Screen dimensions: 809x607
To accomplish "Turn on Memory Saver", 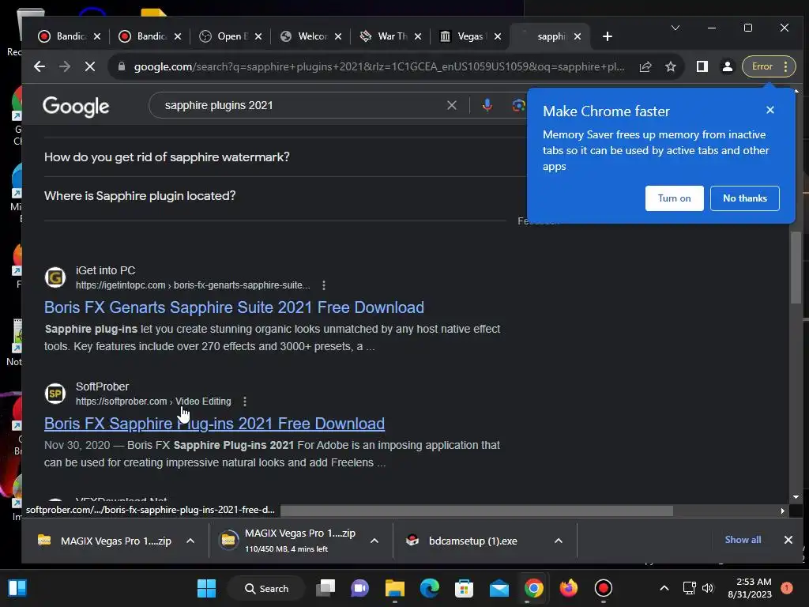I will (x=675, y=198).
